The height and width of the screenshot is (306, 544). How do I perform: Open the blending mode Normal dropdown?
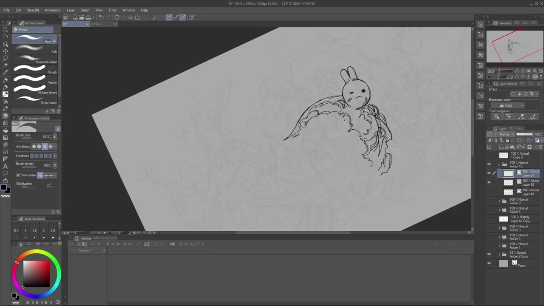coord(506,134)
